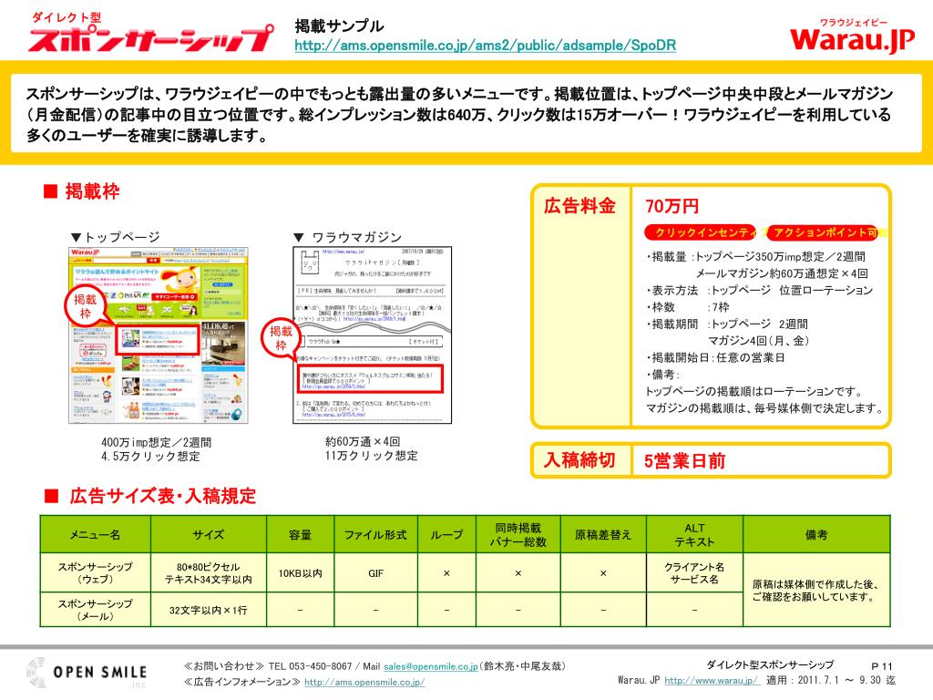
Task: Select the 11万クリック想定 text
Action: (x=372, y=456)
